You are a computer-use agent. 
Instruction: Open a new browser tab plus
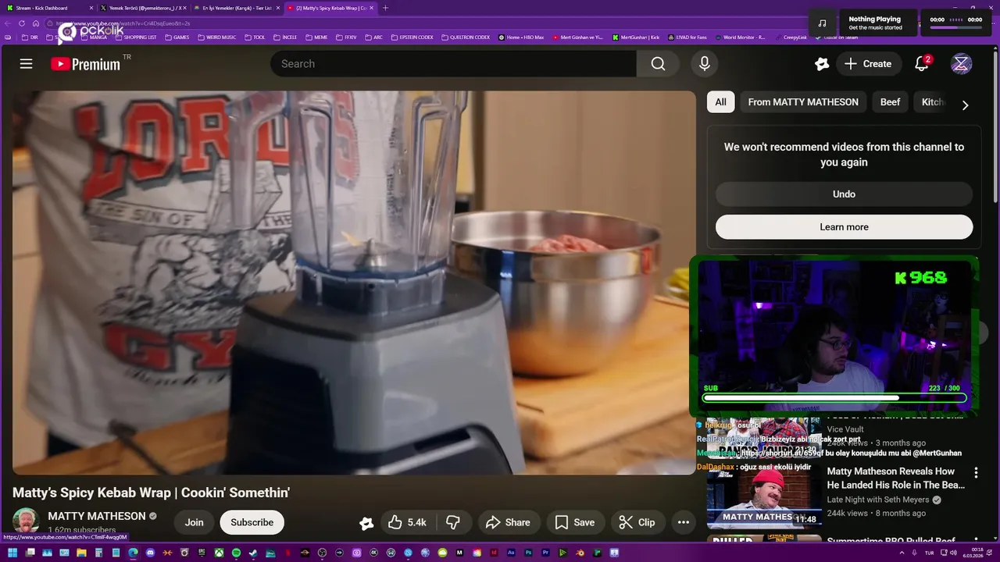click(x=385, y=8)
